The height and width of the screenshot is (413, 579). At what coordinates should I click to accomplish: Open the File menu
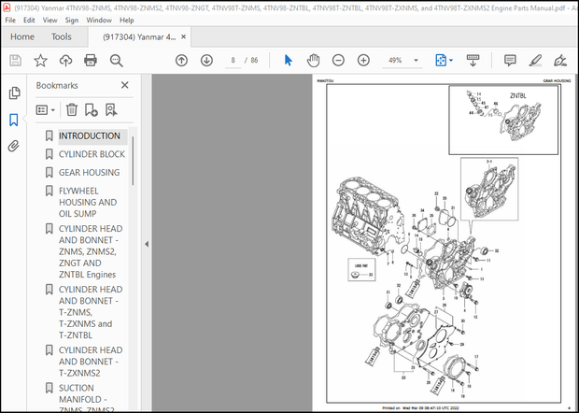pos(10,21)
